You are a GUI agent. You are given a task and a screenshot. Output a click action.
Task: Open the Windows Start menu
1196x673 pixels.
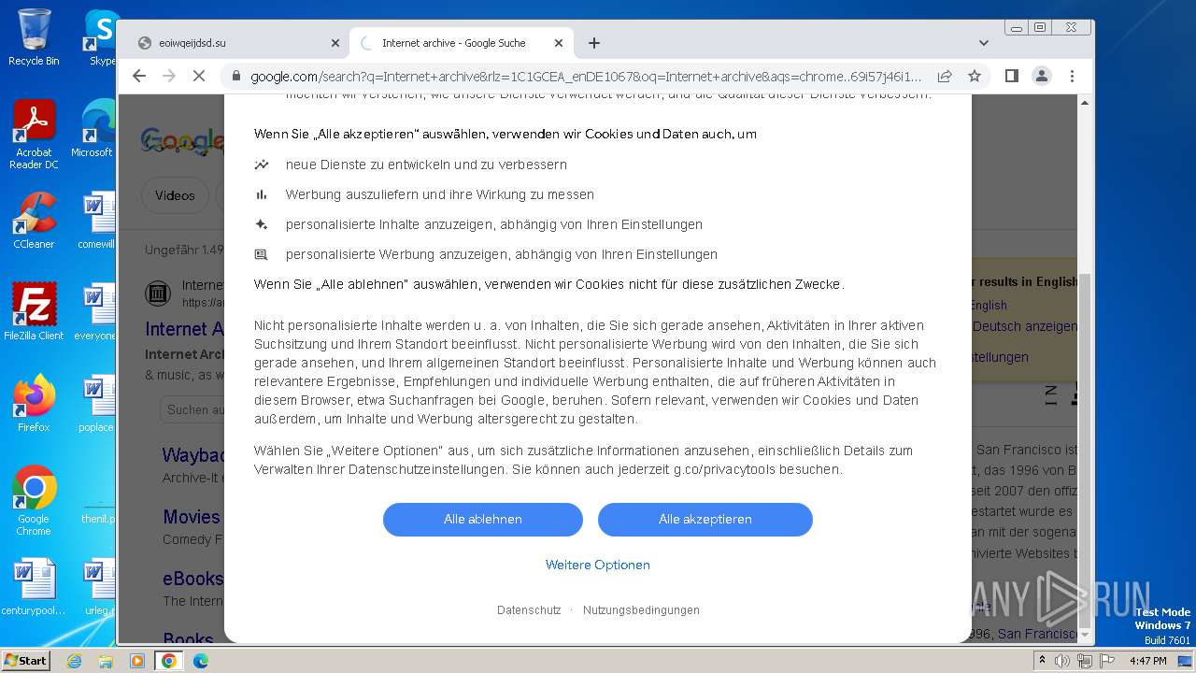26,660
